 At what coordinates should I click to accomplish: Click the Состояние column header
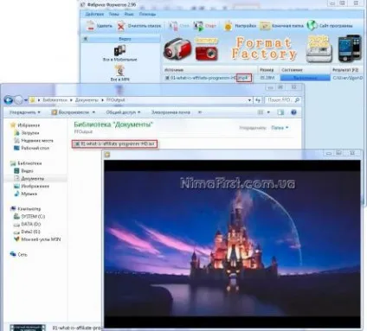[x=292, y=70]
